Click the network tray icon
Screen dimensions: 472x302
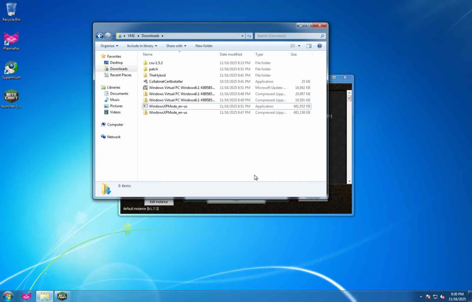pyautogui.click(x=435, y=297)
